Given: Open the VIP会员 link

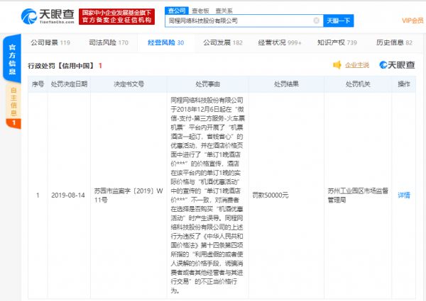Looking at the screenshot, I should [x=412, y=21].
